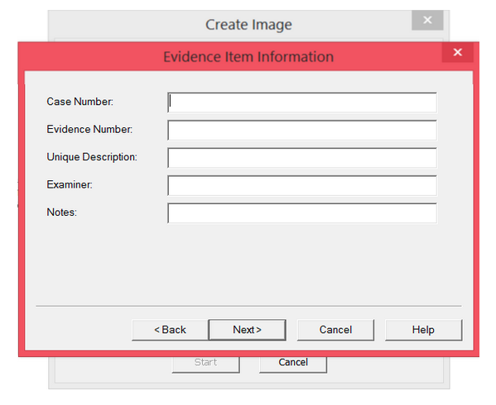The image size is (496, 405).
Task: Click the Evidence Number label
Action: click(x=89, y=129)
